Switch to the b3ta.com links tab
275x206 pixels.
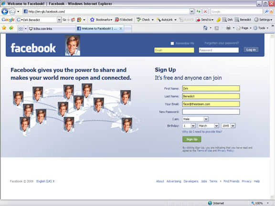pos(52,29)
